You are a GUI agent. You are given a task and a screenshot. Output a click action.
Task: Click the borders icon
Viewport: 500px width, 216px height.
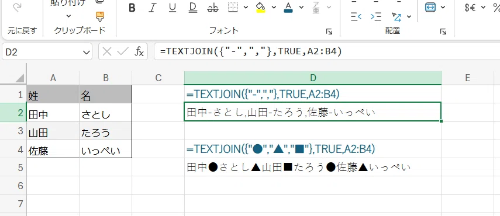[233, 8]
